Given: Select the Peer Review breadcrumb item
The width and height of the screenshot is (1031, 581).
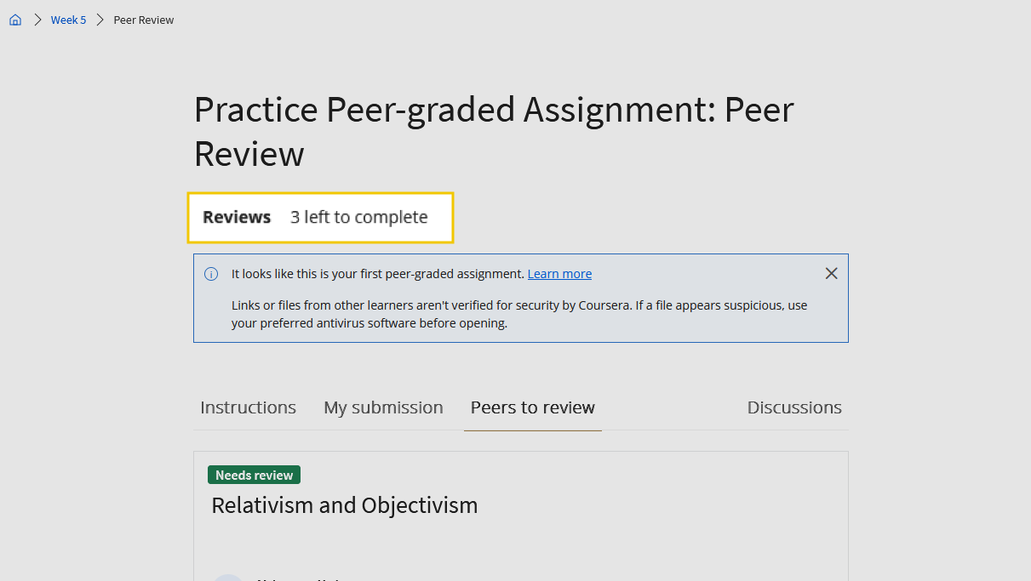Looking at the screenshot, I should click(144, 20).
